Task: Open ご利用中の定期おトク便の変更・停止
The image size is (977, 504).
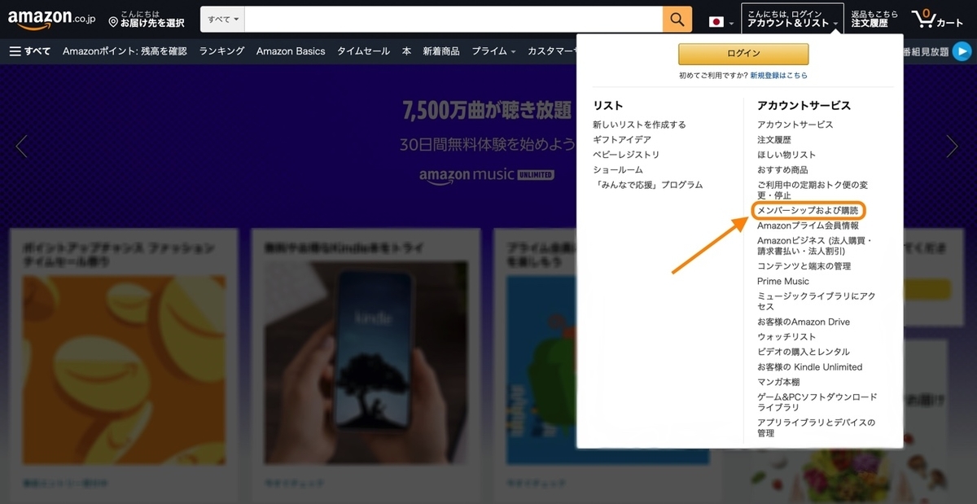Action: 813,190
